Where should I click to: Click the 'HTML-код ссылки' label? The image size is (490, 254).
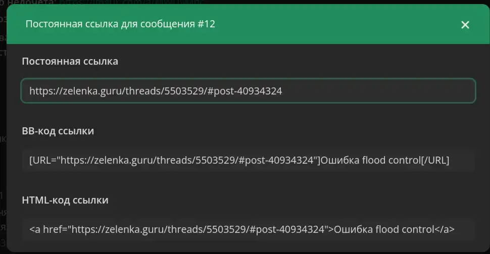point(65,200)
